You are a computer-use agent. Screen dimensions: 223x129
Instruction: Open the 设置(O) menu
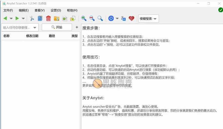(x=56, y=10)
